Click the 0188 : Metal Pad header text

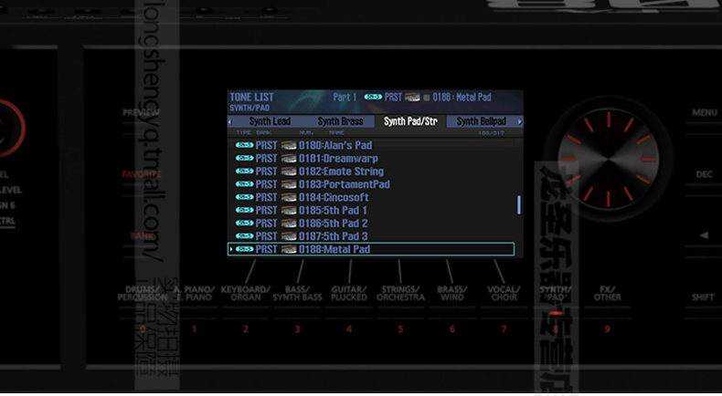coord(462,97)
